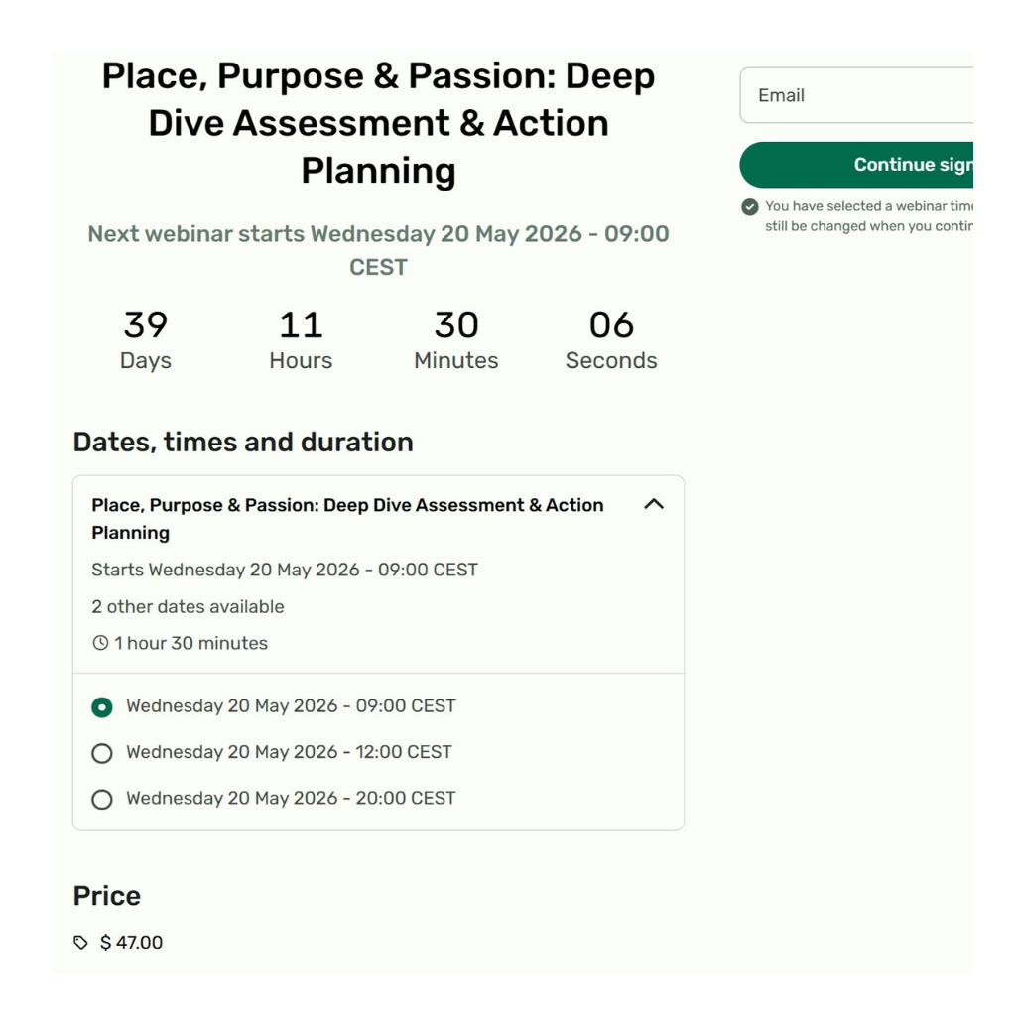Click the price tag icon
This screenshot has width=1016, height=1016.
[81, 943]
